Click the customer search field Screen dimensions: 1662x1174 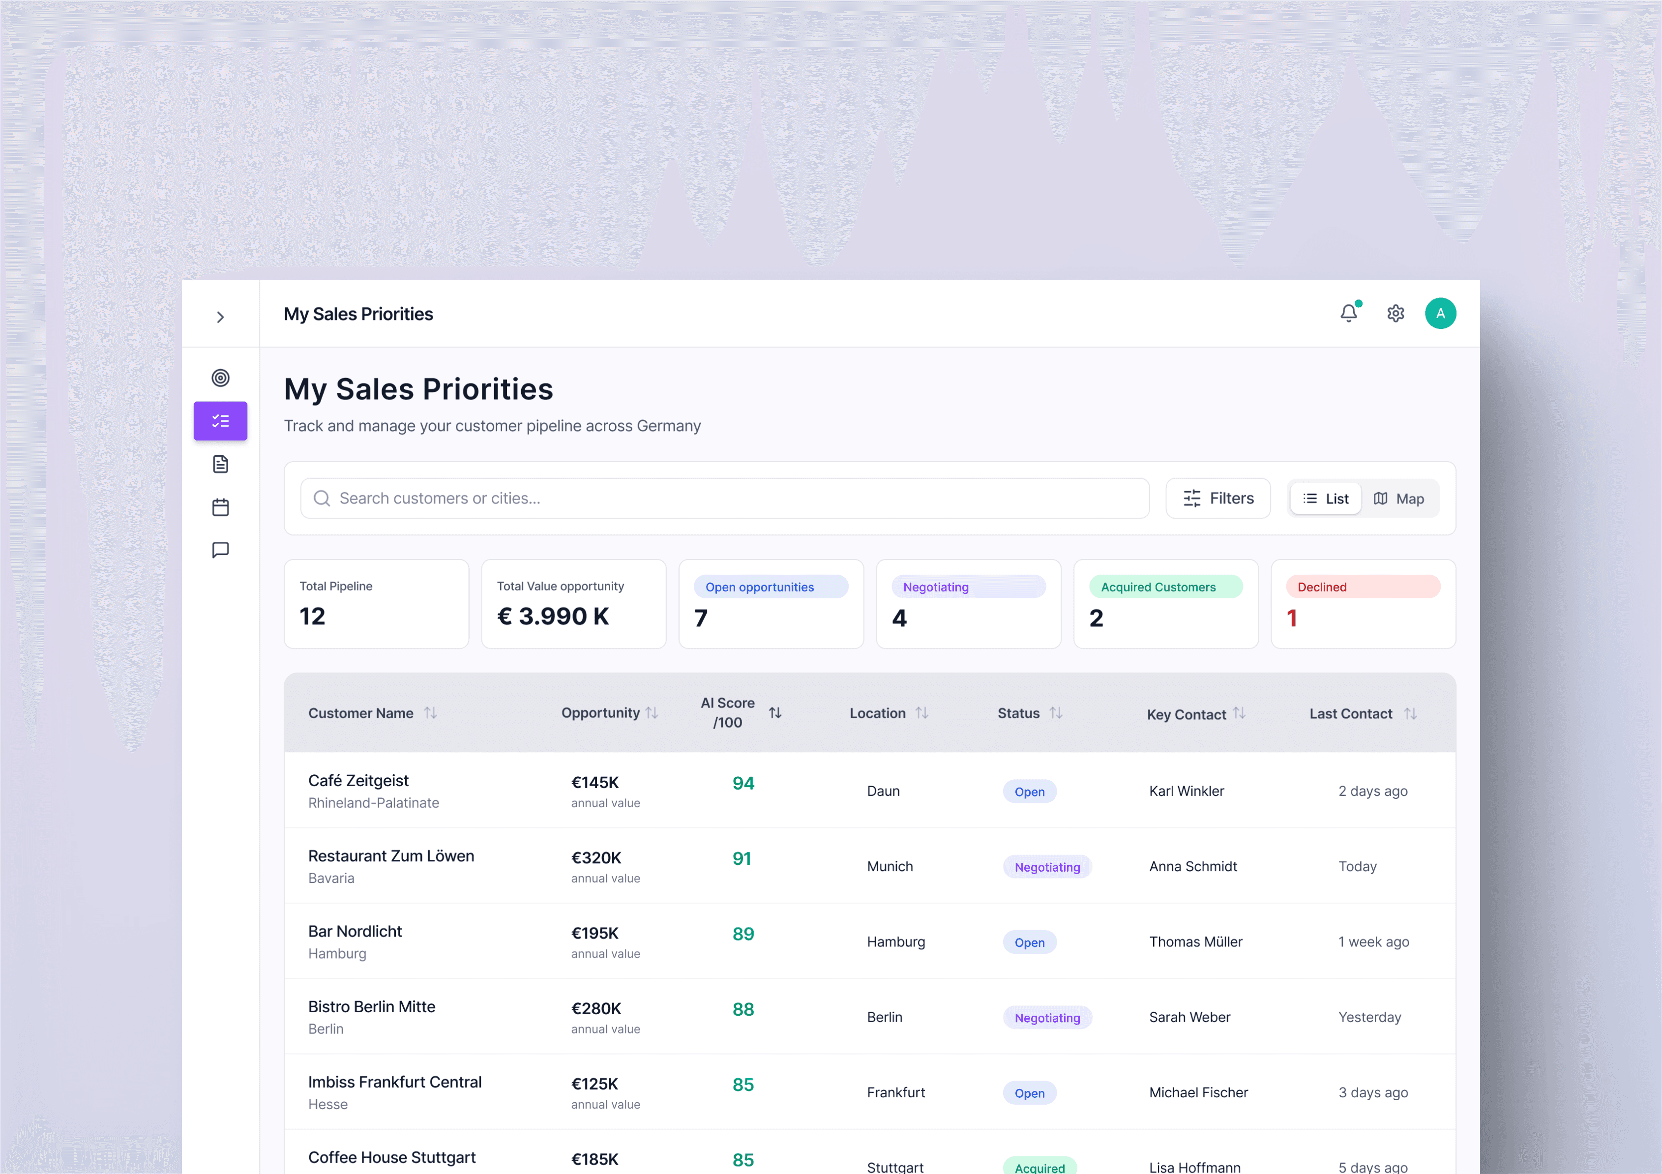[724, 499]
